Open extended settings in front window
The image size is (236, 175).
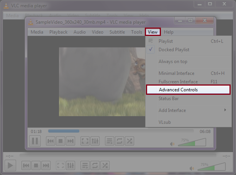[95, 141]
